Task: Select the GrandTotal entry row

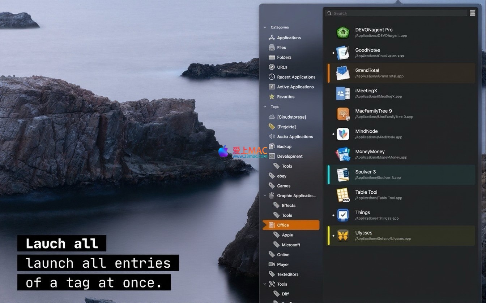Action: [x=401, y=73]
